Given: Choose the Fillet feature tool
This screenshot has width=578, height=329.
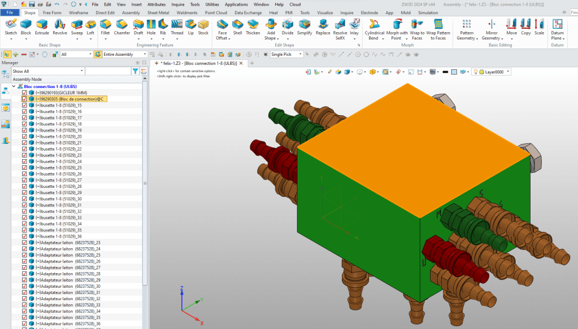Looking at the screenshot, I should click(x=105, y=27).
